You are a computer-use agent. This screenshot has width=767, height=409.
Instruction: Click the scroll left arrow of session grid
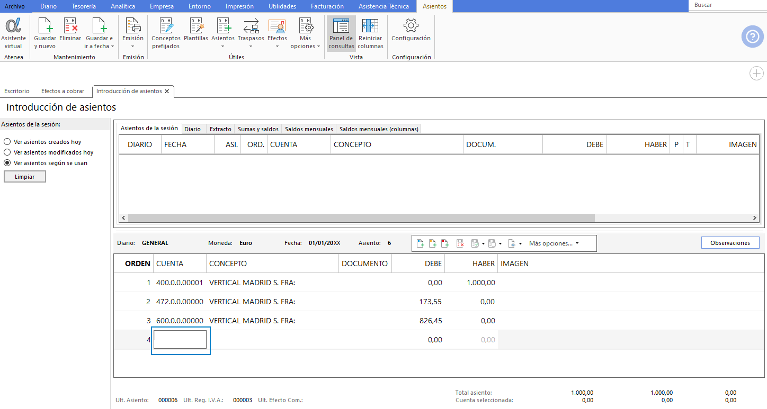[123, 218]
